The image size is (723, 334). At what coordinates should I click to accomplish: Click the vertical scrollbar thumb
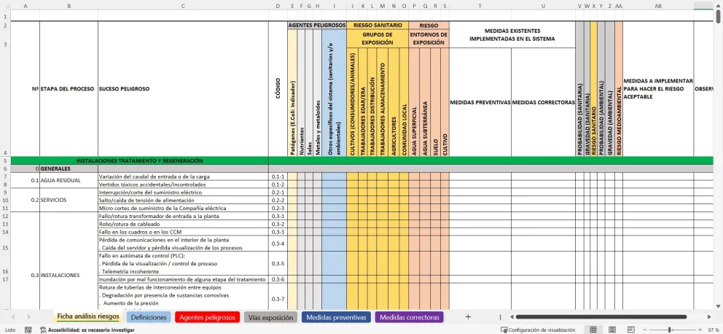(x=719, y=15)
